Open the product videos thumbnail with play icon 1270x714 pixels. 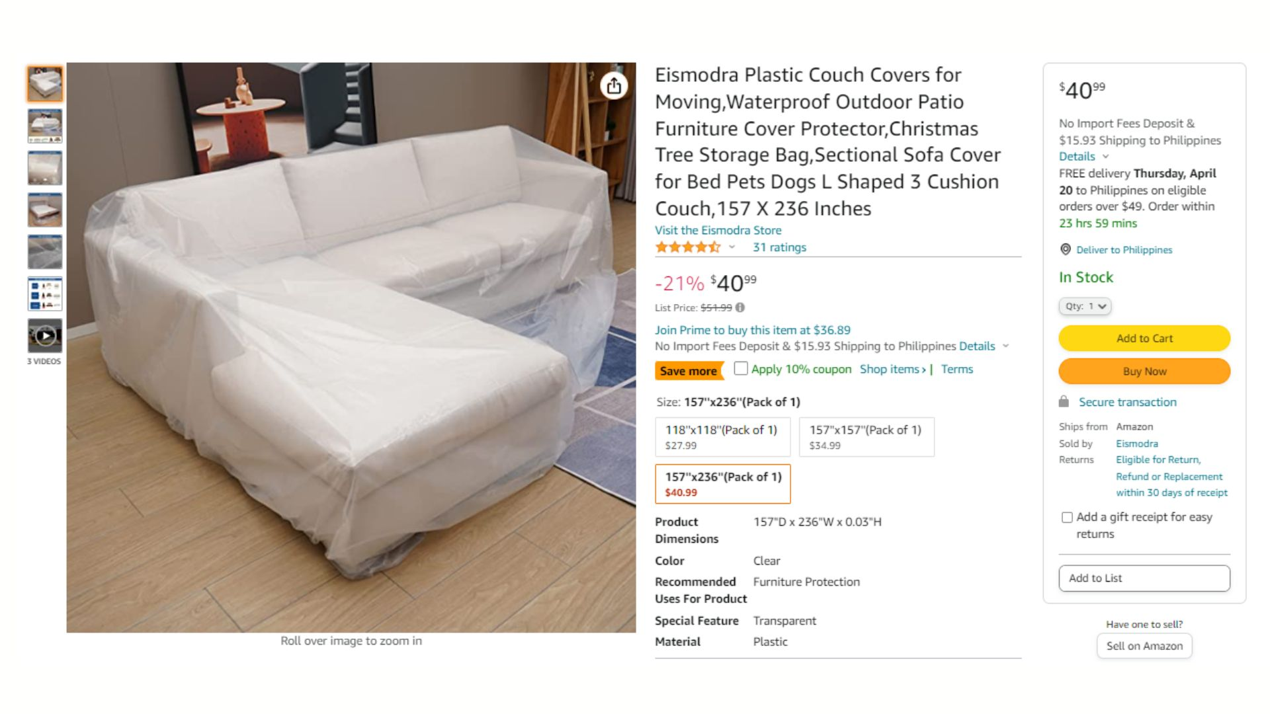coord(45,336)
